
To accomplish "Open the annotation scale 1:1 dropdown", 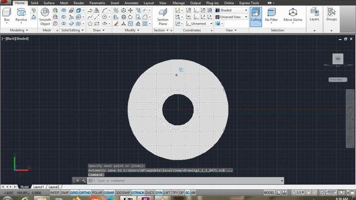I will point(298,193).
